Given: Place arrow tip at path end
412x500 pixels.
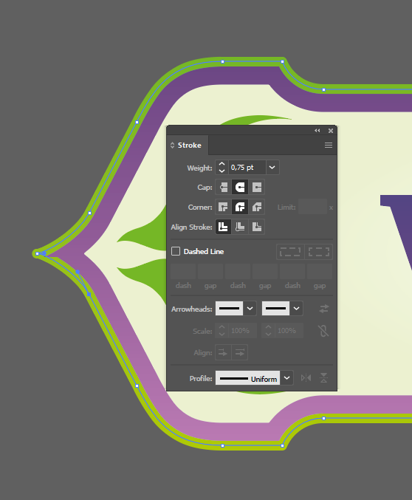Looking at the screenshot, I should click(240, 353).
